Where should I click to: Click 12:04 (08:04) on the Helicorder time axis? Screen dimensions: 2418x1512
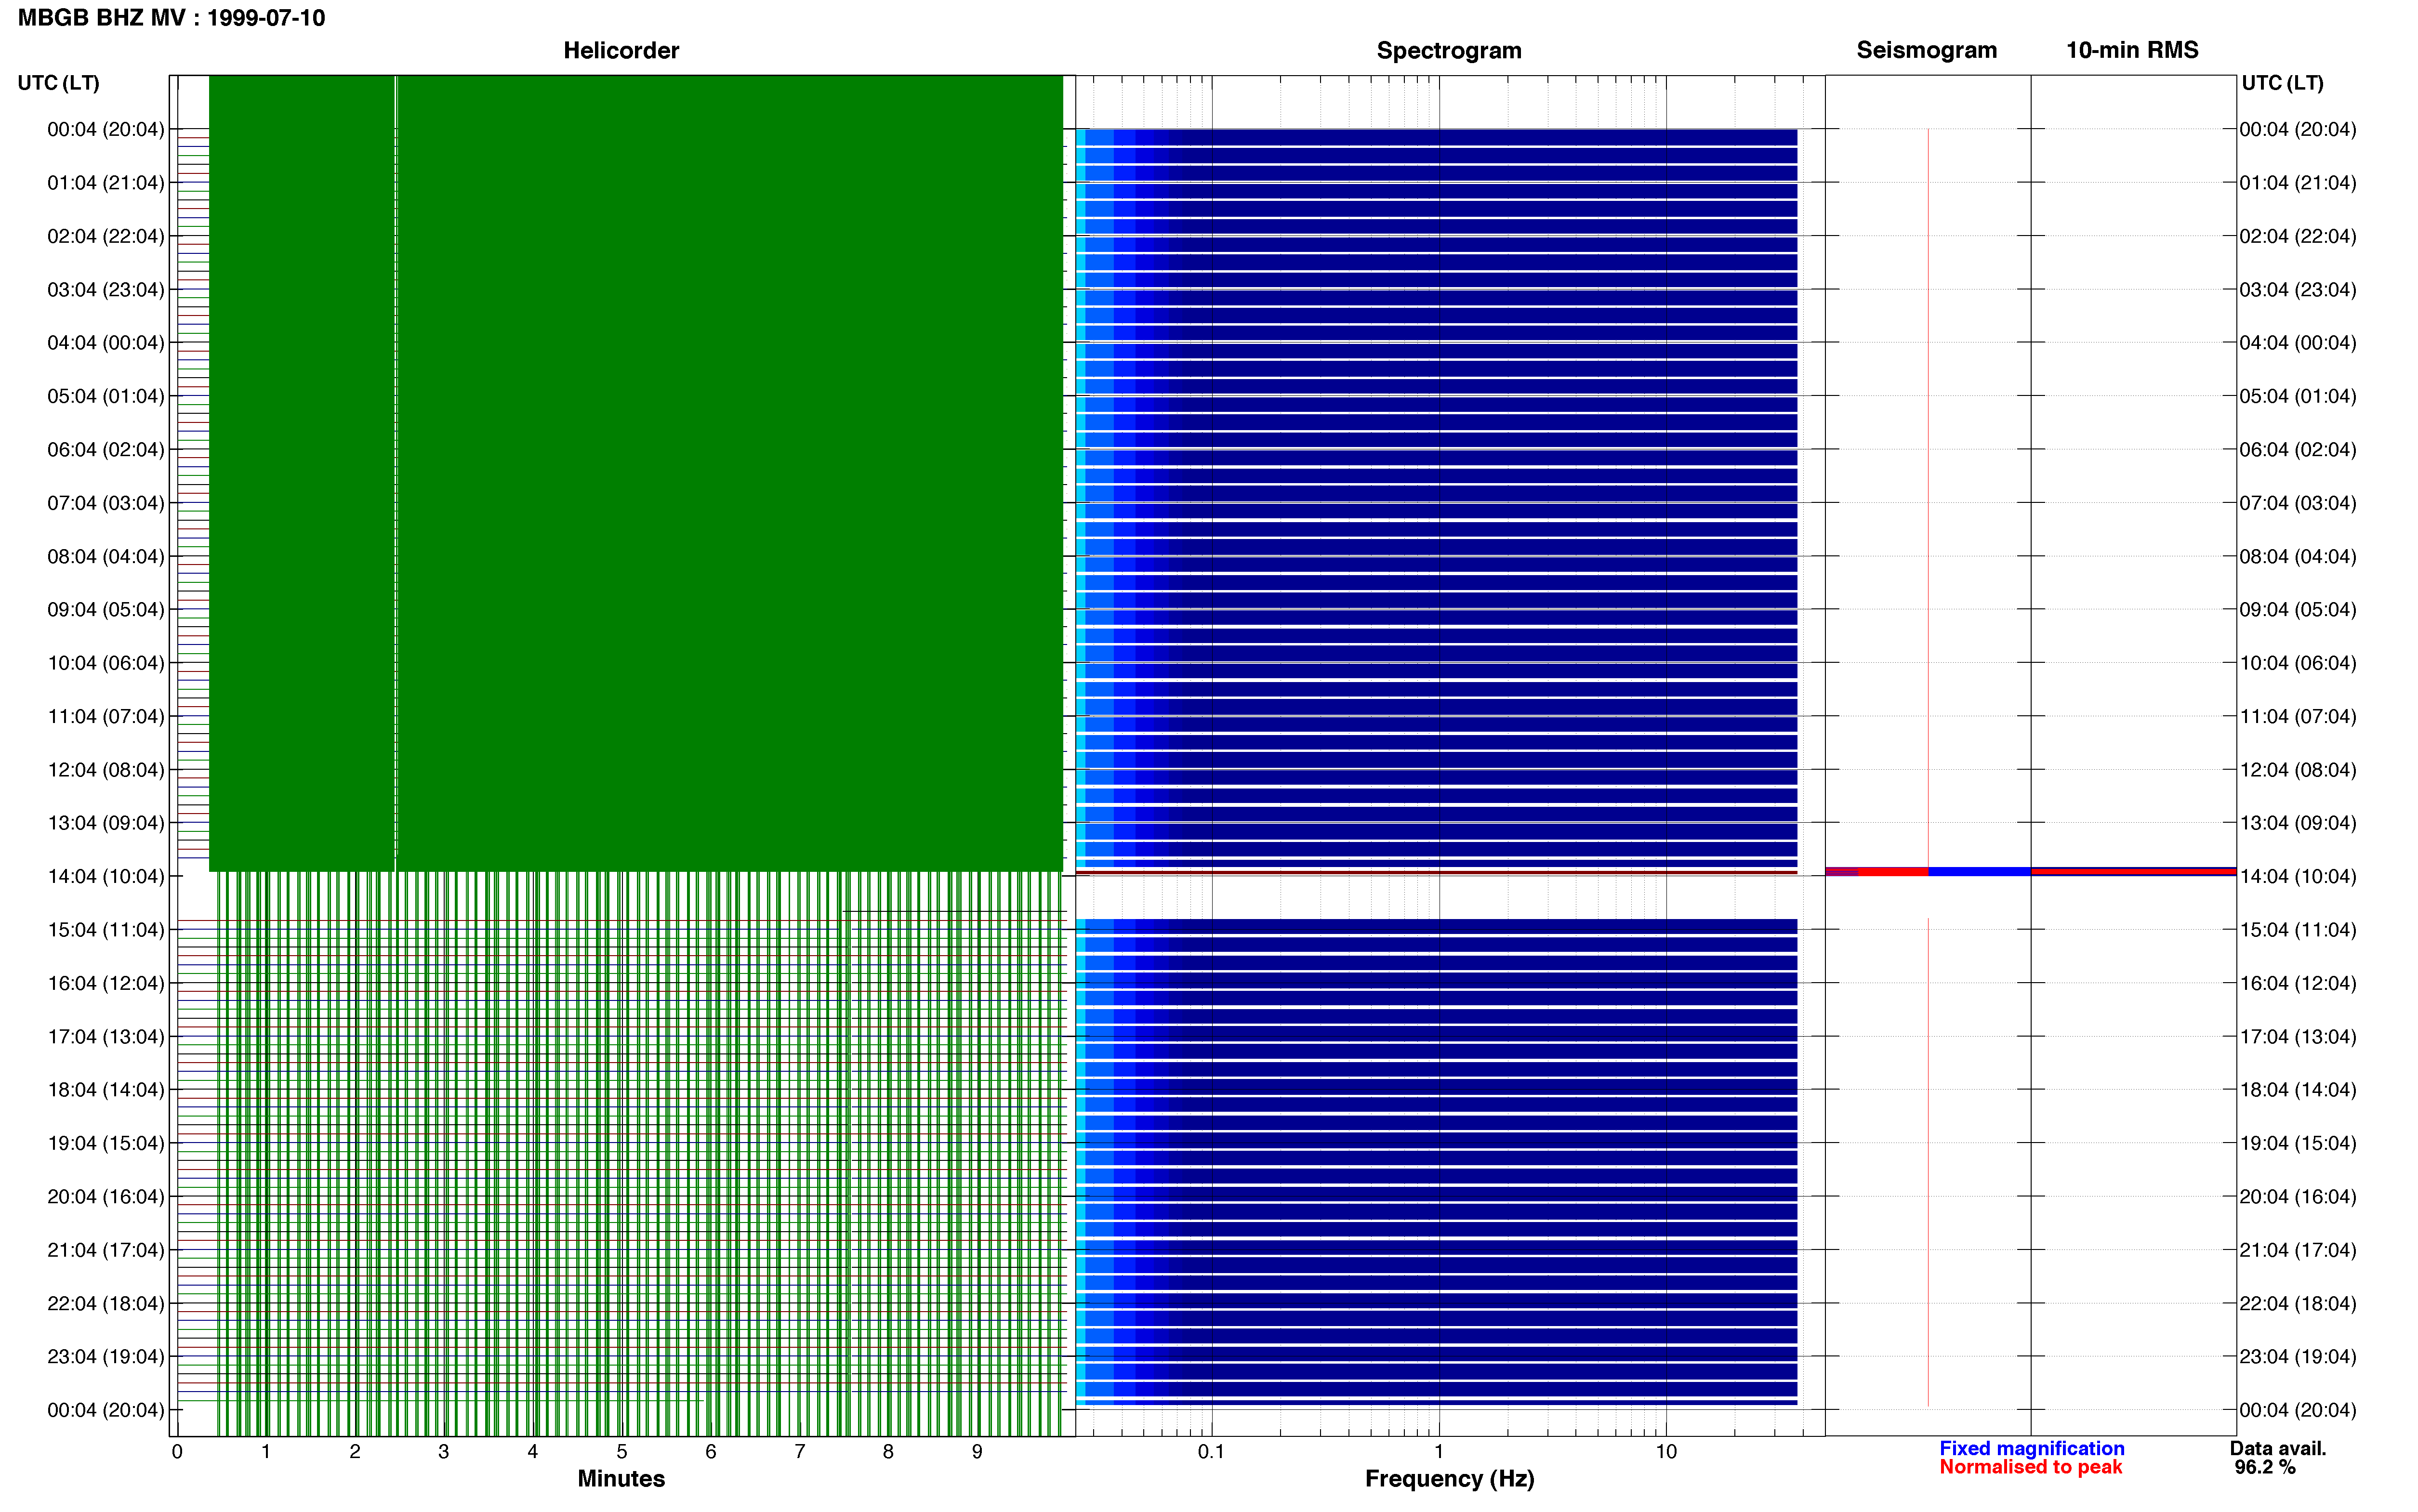pyautogui.click(x=106, y=770)
